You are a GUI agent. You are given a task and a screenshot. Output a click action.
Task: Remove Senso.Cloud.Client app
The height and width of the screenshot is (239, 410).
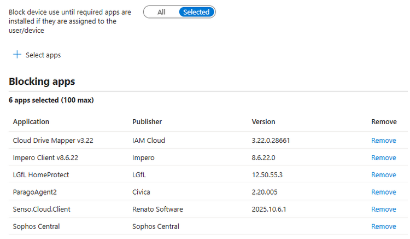click(384, 209)
